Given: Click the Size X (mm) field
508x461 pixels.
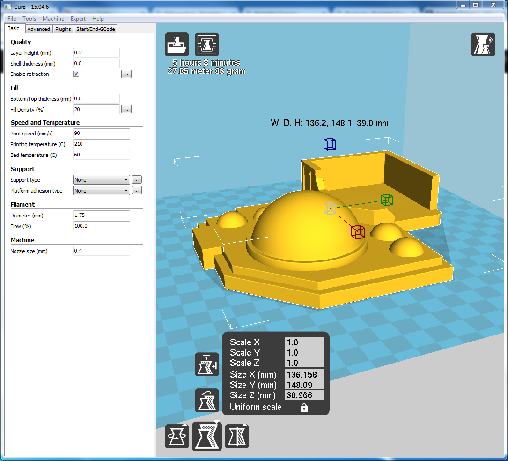Looking at the screenshot, I should (304, 374).
